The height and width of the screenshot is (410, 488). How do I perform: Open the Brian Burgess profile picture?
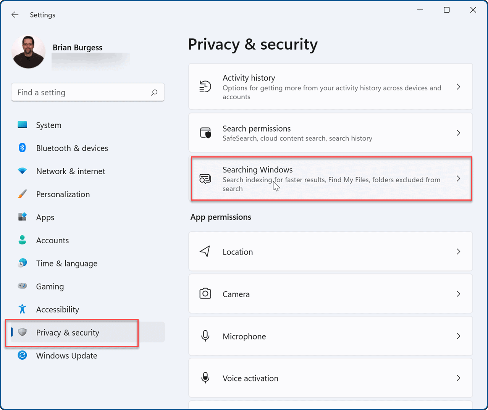[29, 52]
